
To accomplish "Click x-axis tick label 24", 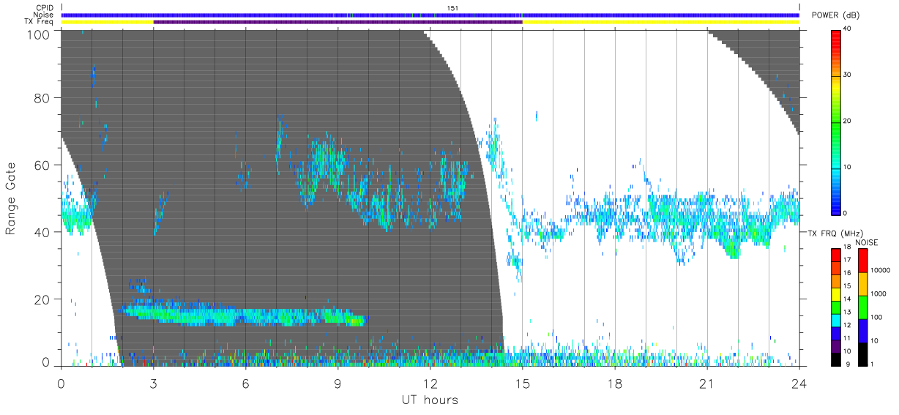I will pos(799,383).
